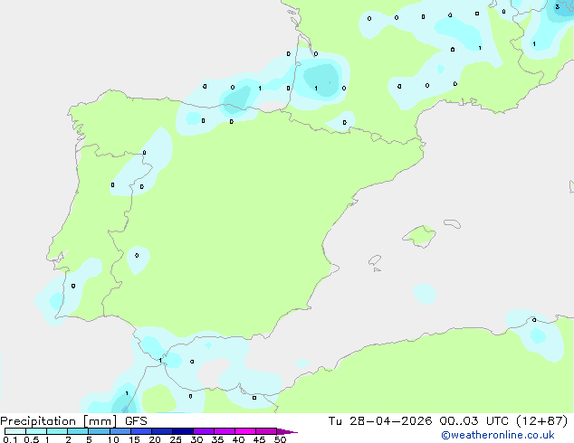The width and height of the screenshot is (574, 443).
Task: Click the 30–35 mm purple legend box
Action: click(204, 431)
